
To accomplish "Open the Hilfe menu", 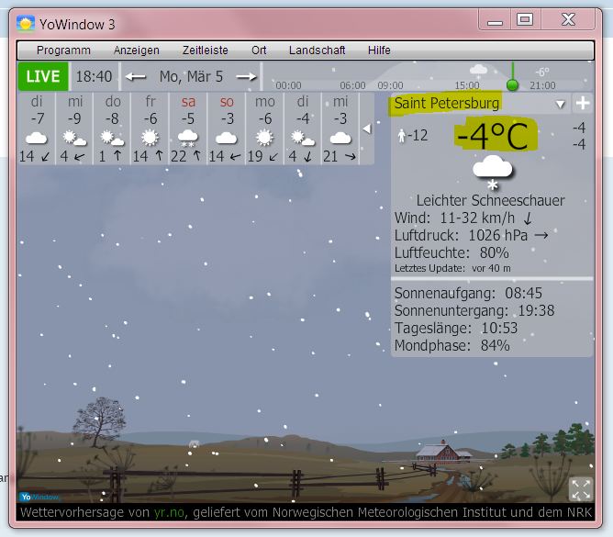I will point(379,50).
